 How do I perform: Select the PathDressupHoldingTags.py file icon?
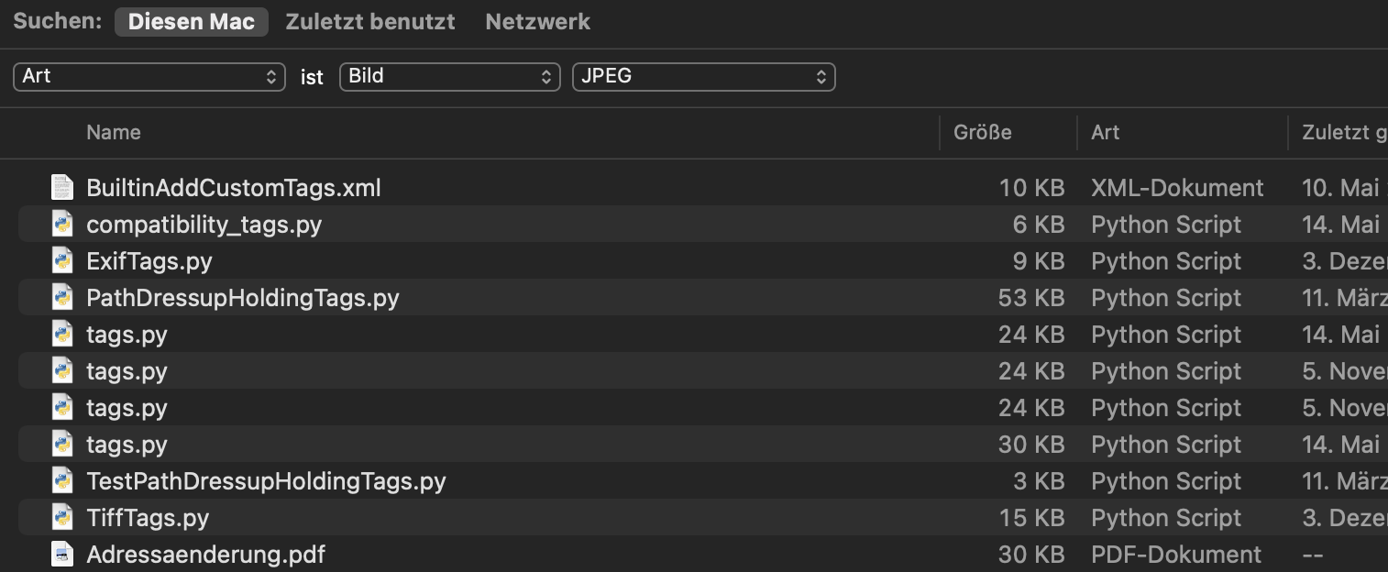(x=61, y=298)
